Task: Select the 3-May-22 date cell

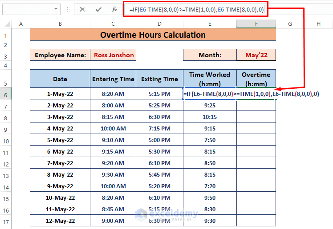Action: 60,117
